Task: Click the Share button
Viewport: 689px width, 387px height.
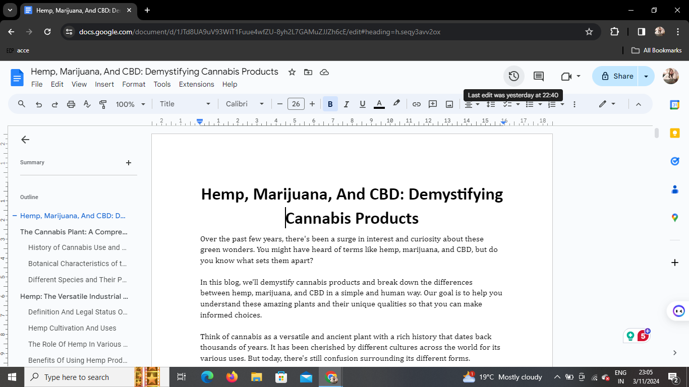Action: coord(615,76)
